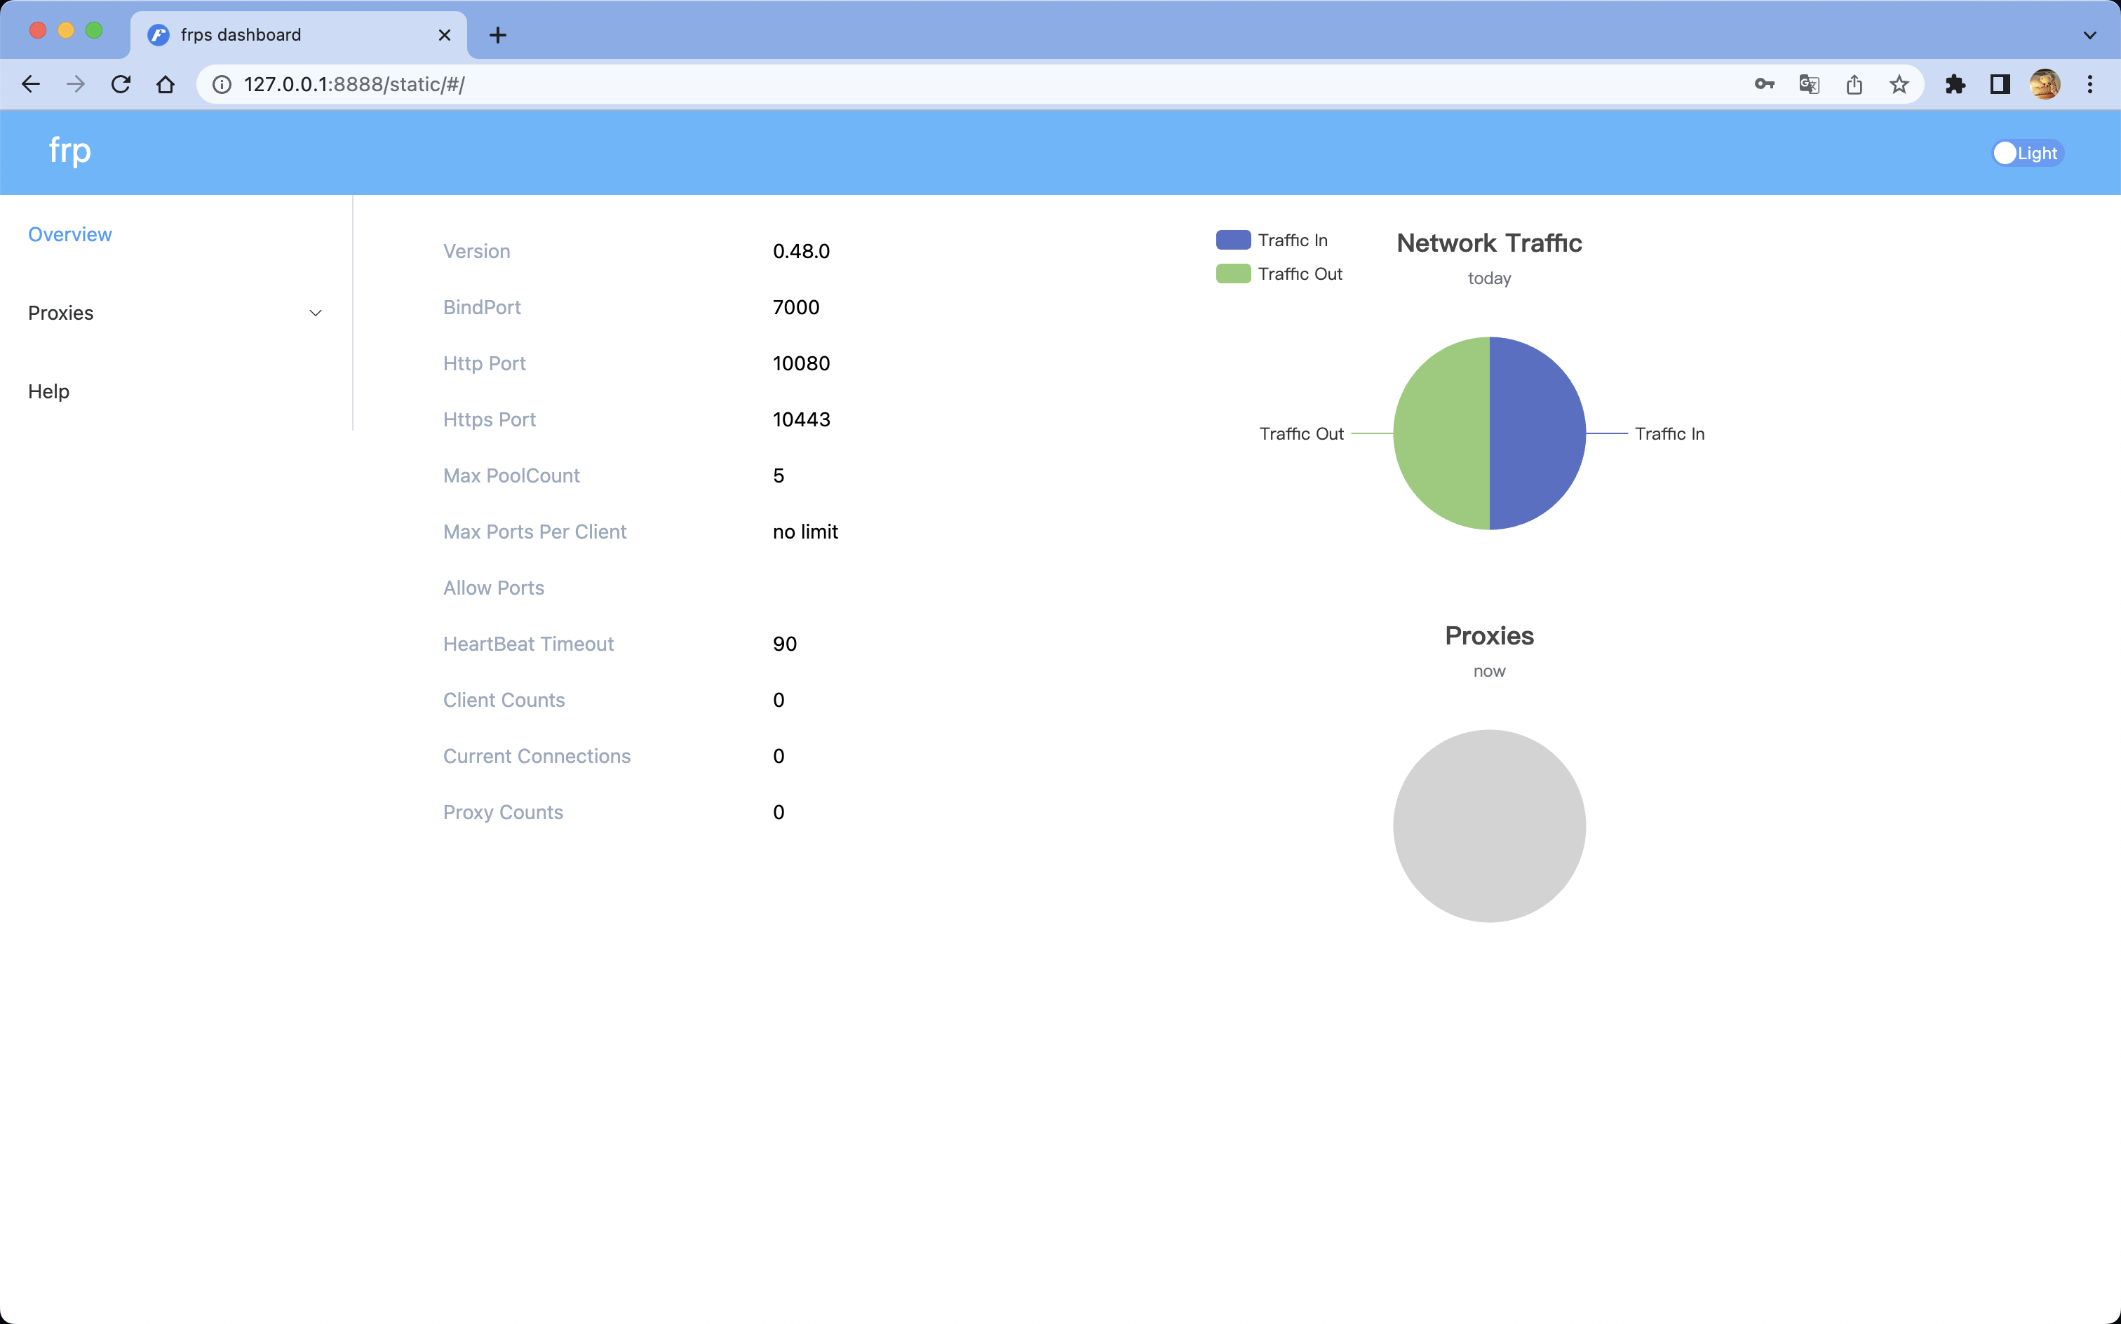Click the share page icon
The height and width of the screenshot is (1324, 2121).
point(1854,84)
